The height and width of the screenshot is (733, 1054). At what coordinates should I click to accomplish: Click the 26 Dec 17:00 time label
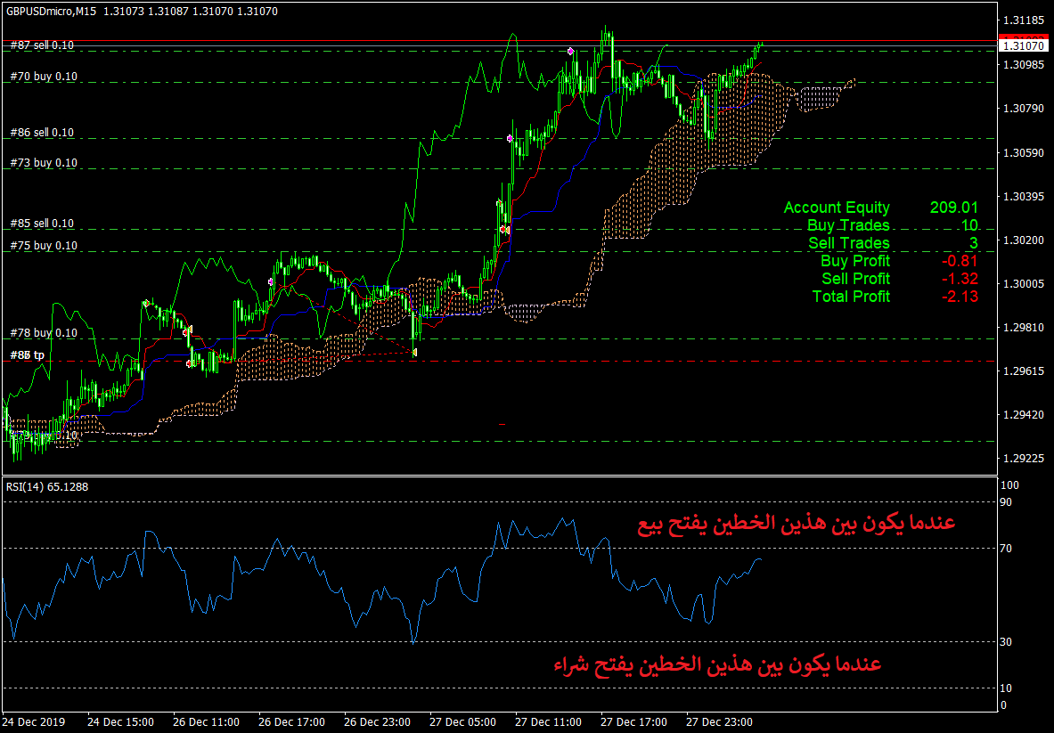click(x=291, y=721)
